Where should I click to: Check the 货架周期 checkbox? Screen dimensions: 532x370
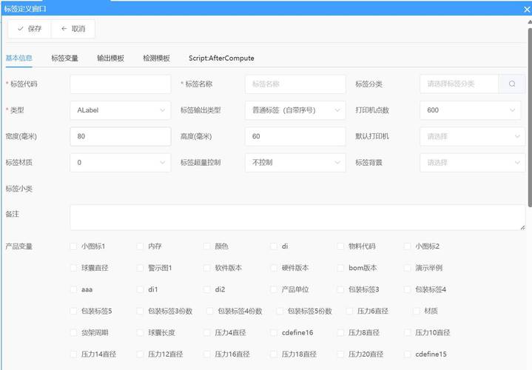[73, 333]
